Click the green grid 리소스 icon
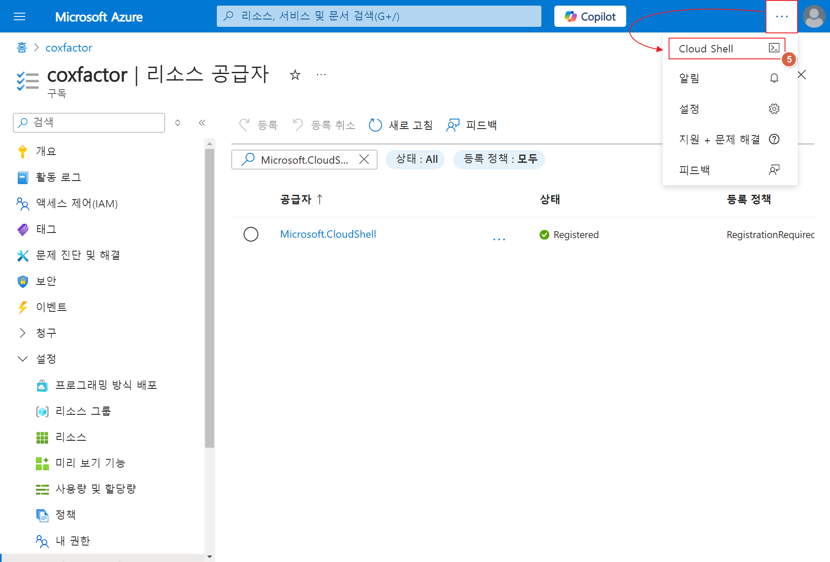 click(42, 438)
